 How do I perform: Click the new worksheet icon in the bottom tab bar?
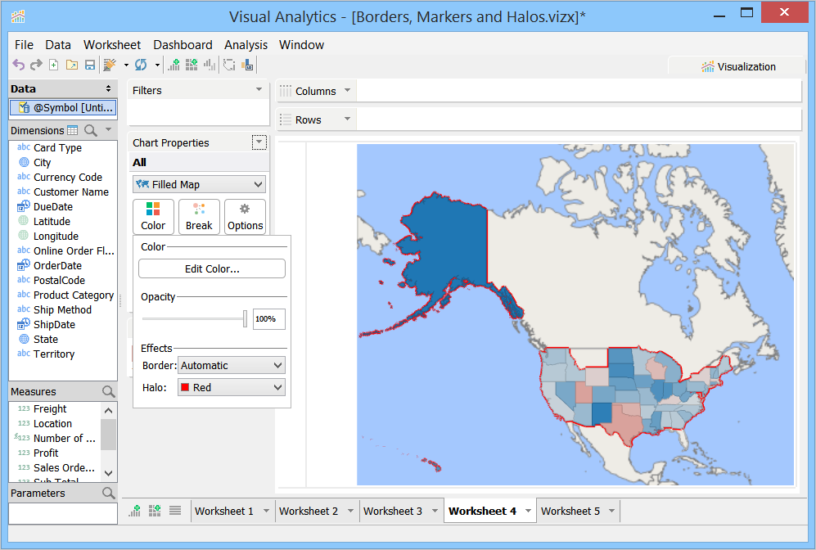(x=135, y=511)
